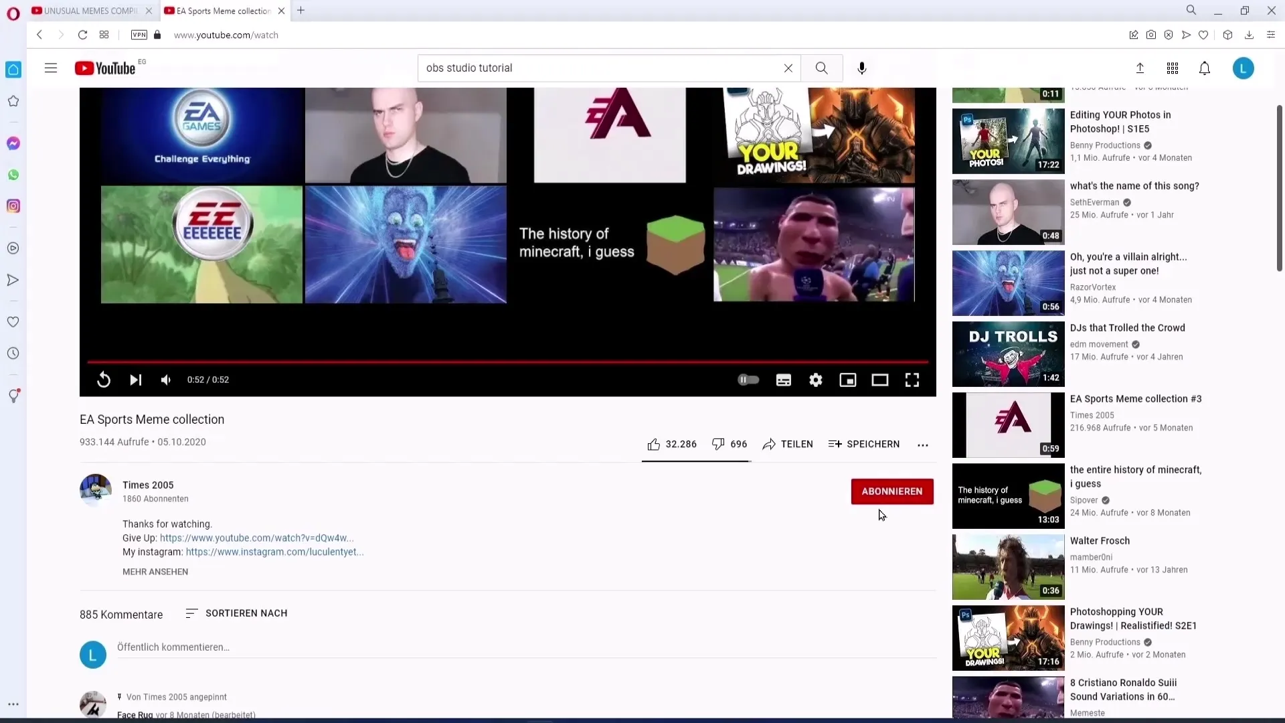The image size is (1285, 723).
Task: Open Opera sidebar speed dial icon
Action: (x=13, y=70)
